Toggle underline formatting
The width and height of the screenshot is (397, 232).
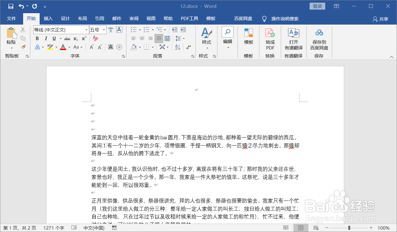[54, 38]
